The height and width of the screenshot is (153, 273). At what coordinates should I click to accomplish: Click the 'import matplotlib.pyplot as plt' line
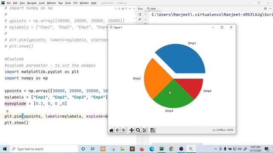[42, 72]
